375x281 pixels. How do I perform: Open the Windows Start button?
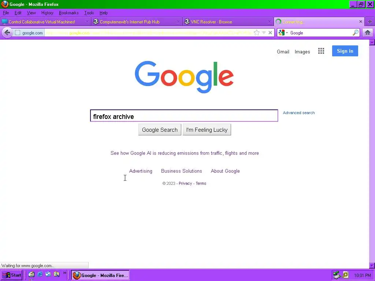11,275
